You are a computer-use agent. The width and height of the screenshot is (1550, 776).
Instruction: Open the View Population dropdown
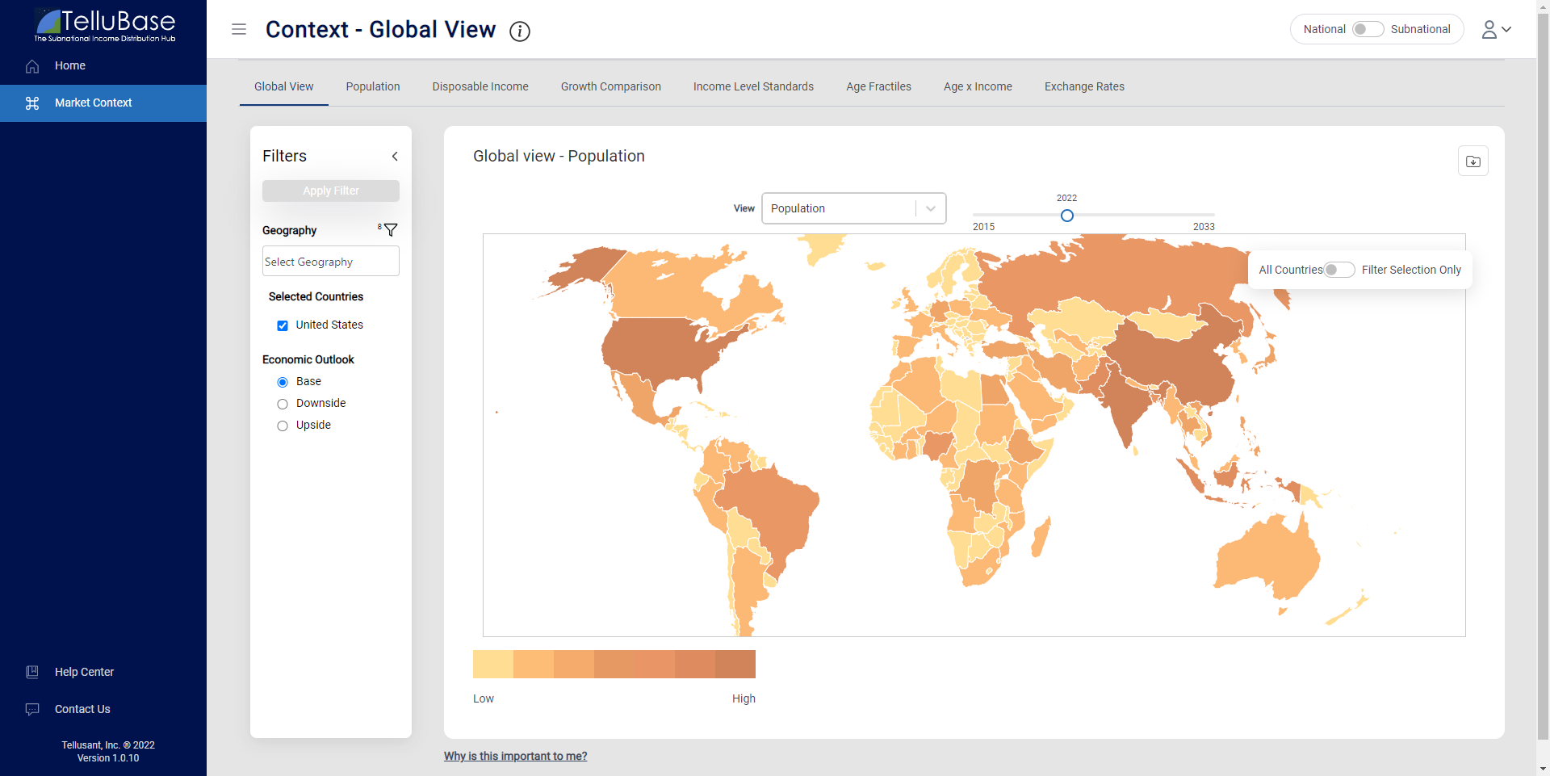853,208
